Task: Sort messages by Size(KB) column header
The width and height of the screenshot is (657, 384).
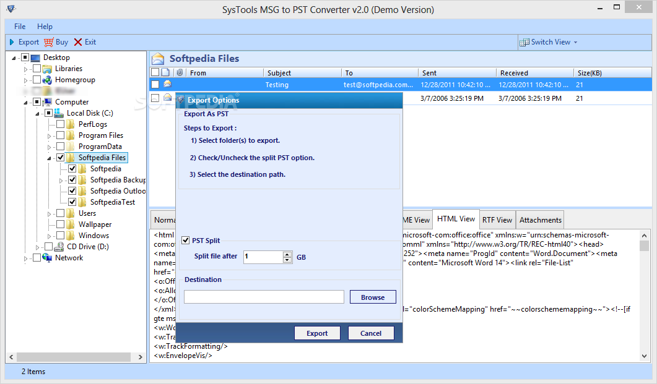Action: (612, 73)
